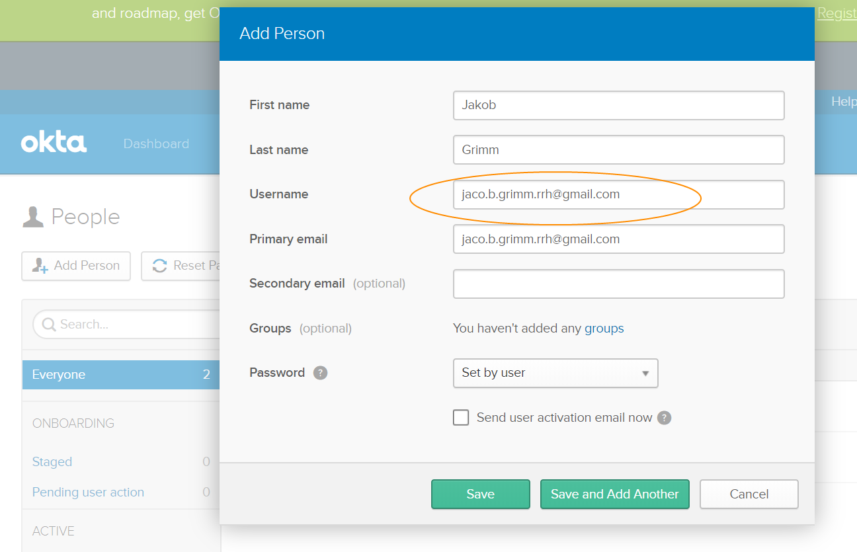Click the Reset Passwords refresh icon
This screenshot has width=857, height=552.
pos(159,266)
